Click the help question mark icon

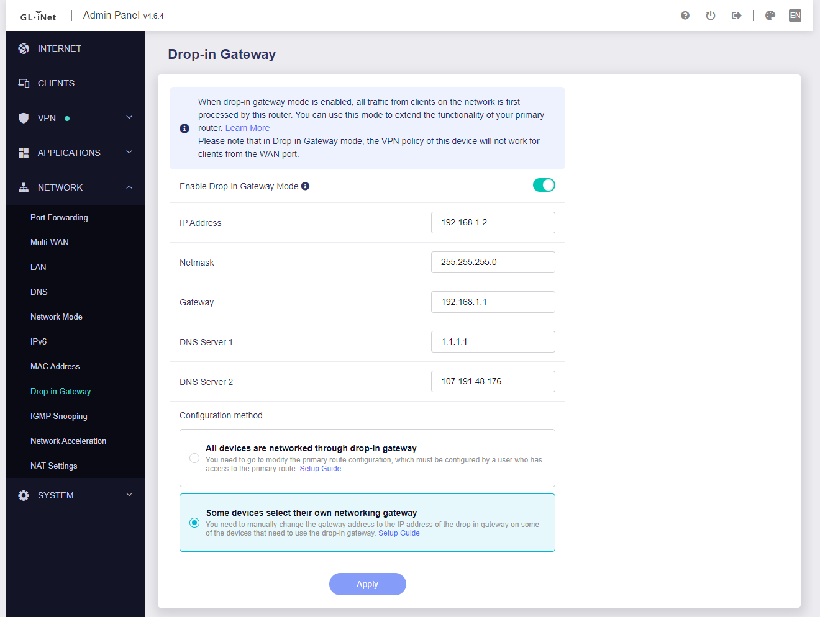pyautogui.click(x=685, y=16)
